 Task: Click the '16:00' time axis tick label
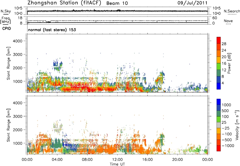click(147, 160)
